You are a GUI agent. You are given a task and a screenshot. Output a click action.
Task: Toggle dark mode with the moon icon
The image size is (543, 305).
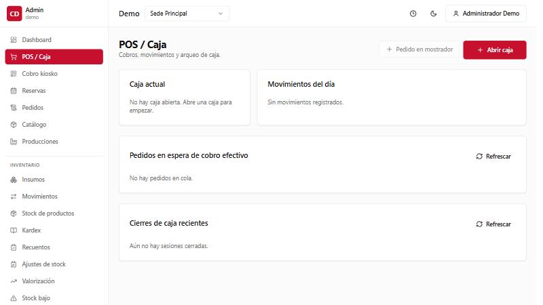(x=433, y=14)
